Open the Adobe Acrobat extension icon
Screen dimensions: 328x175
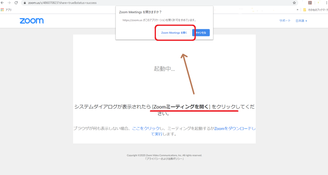tap(310, 3)
